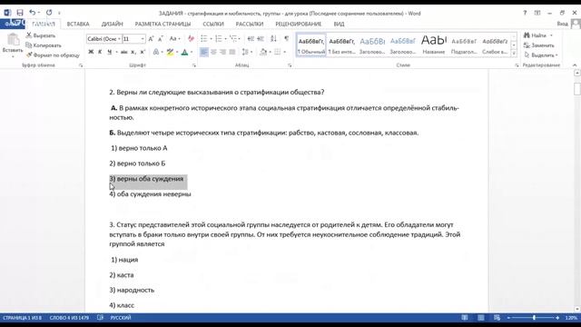Image resolution: width=581 pixels, height=327 pixels.
Task: Increase font size with the larger A icon
Action: [x=151, y=39]
